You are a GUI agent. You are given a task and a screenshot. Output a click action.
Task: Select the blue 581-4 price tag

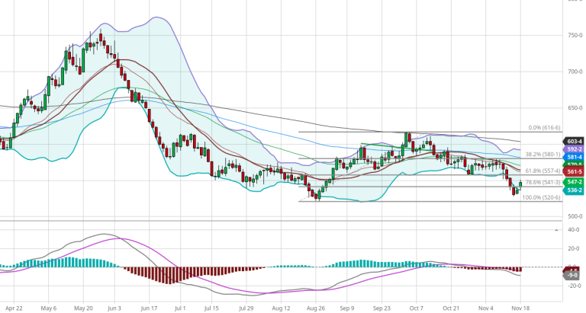pyautogui.click(x=574, y=157)
